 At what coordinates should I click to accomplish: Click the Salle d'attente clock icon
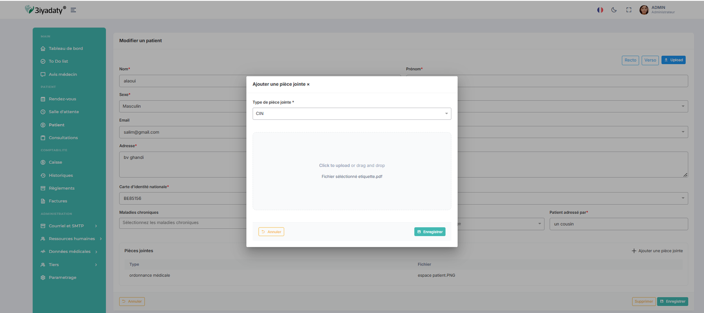43,112
